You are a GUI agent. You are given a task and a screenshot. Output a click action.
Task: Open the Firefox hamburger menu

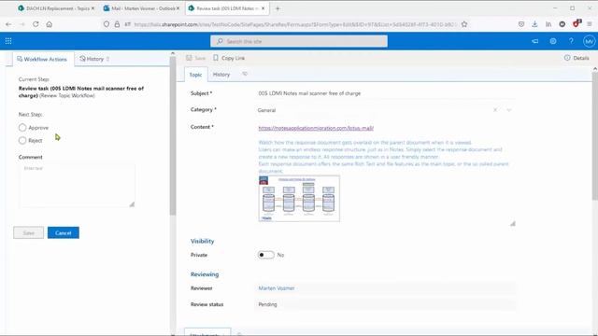pyautogui.click(x=590, y=24)
